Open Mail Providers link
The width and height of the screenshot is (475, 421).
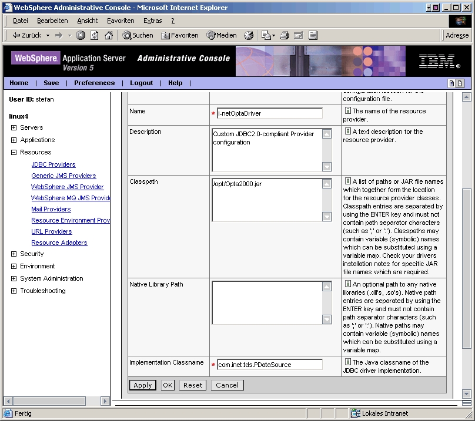click(51, 209)
